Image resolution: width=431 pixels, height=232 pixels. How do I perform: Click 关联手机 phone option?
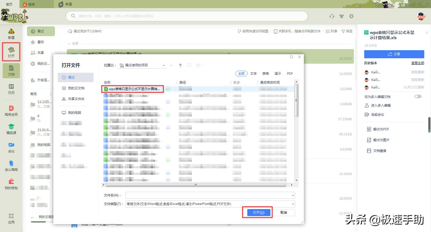(297, 31)
